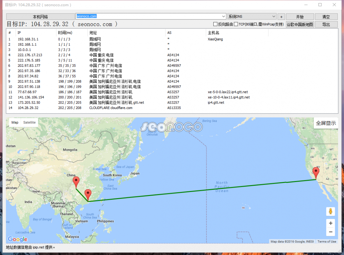This screenshot has width=344, height=255.
Task: Click the map marker over Chongqing
Action: [x=76, y=182]
